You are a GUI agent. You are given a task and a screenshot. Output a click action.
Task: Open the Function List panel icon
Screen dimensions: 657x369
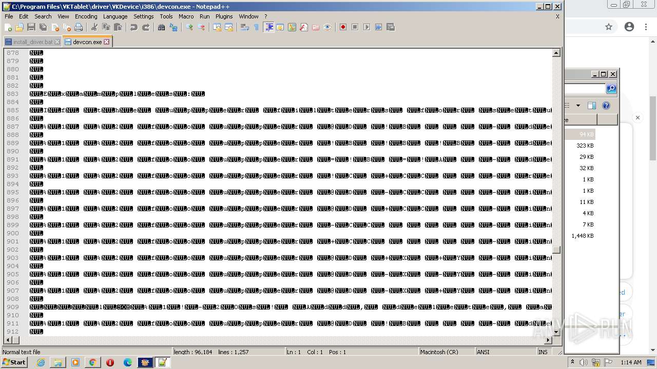[x=304, y=27]
